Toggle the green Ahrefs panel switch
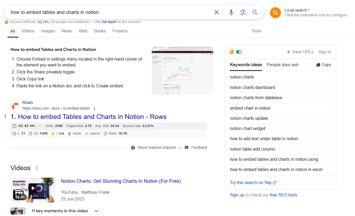This screenshot has width=355, height=216. pos(239,52)
